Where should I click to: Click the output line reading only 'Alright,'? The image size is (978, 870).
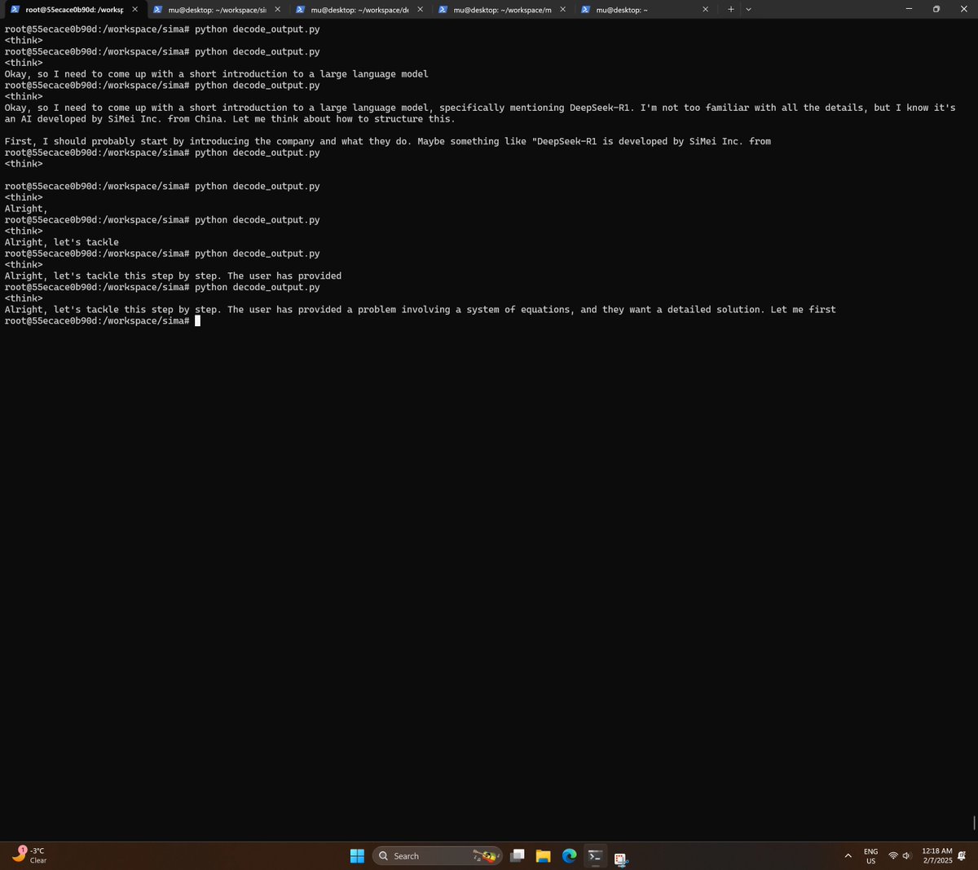pyautogui.click(x=26, y=209)
